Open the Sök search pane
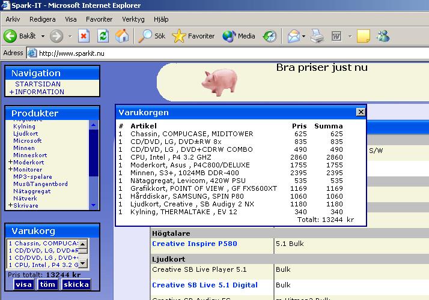 click(152, 36)
